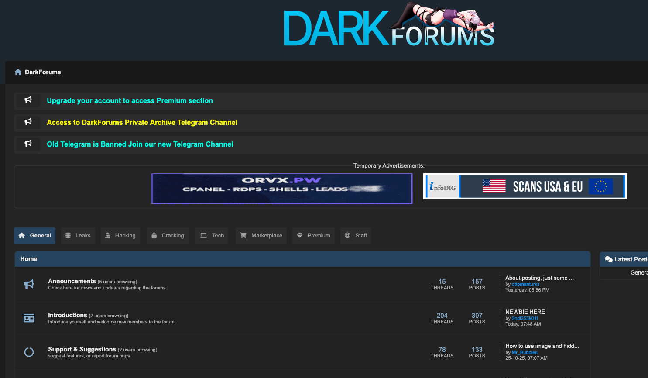Click the house icon on General tab
This screenshot has width=648, height=378.
22,235
